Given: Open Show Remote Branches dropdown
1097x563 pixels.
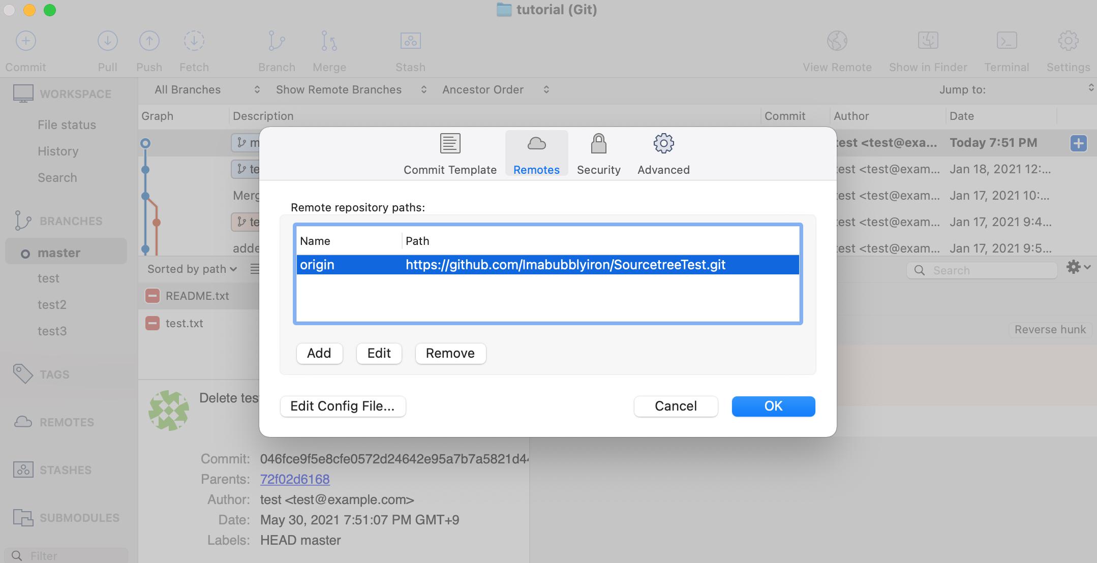Looking at the screenshot, I should (351, 90).
